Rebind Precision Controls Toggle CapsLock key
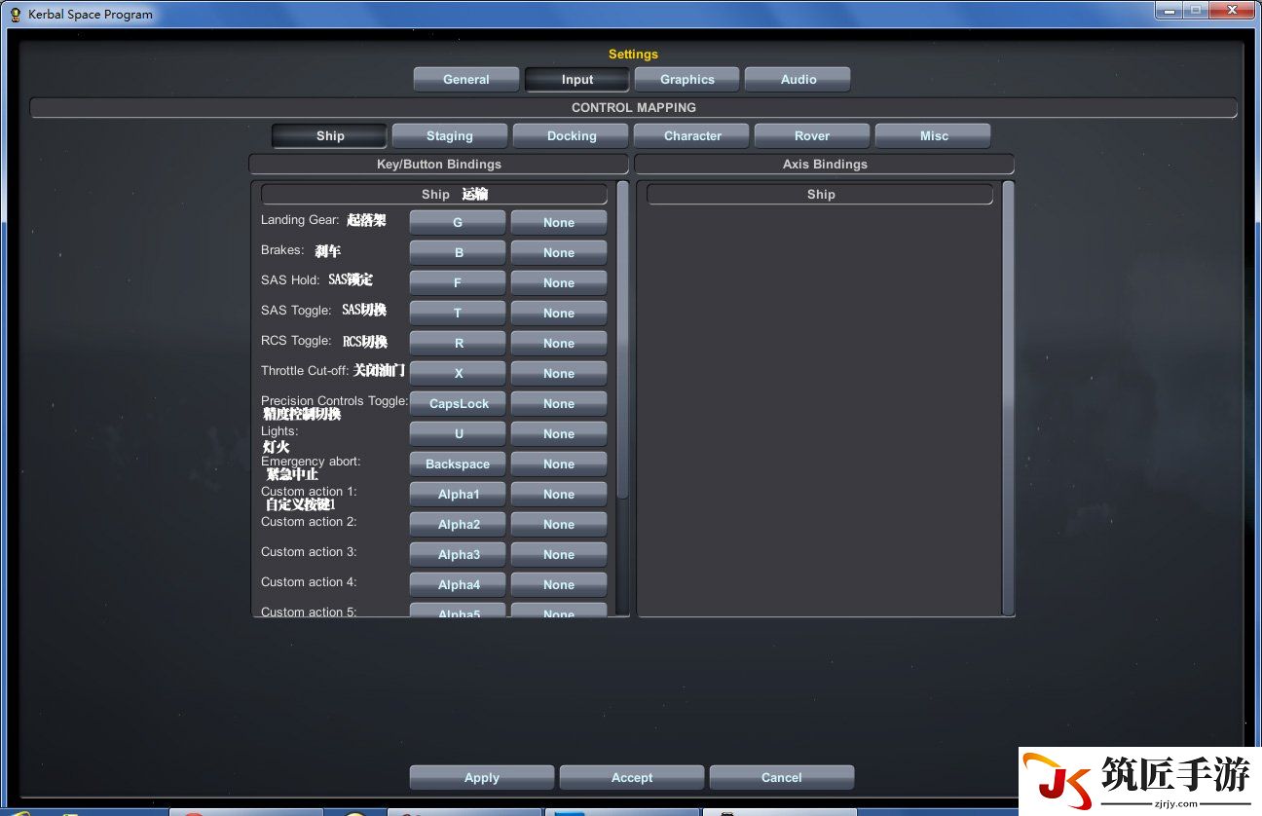1262x816 pixels. tap(458, 404)
